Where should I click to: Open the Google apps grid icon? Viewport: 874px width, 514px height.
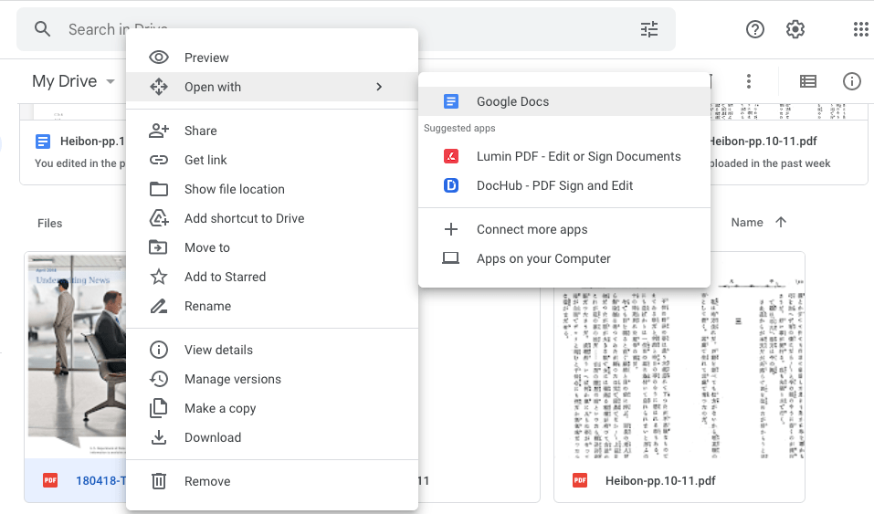tap(860, 29)
